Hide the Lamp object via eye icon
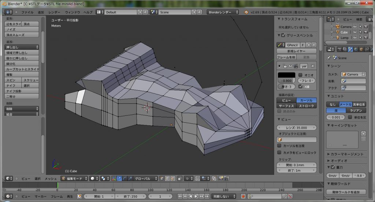This screenshot has height=202, width=375. pos(355,38)
